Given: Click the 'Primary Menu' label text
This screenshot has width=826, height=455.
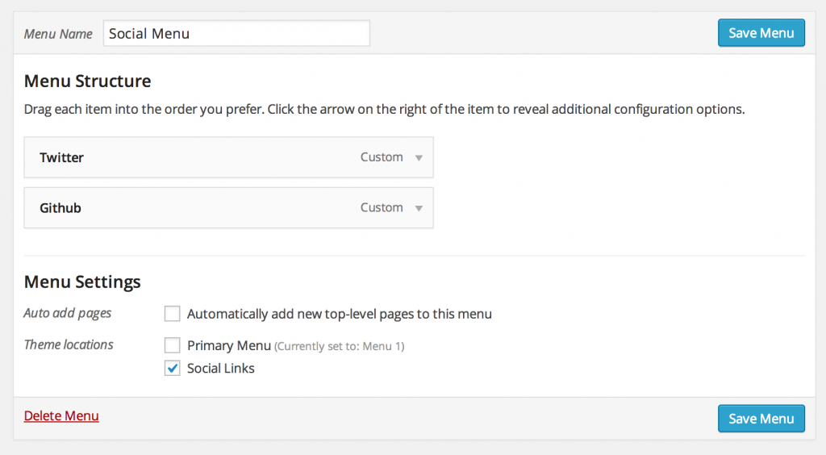Looking at the screenshot, I should pyautogui.click(x=228, y=345).
